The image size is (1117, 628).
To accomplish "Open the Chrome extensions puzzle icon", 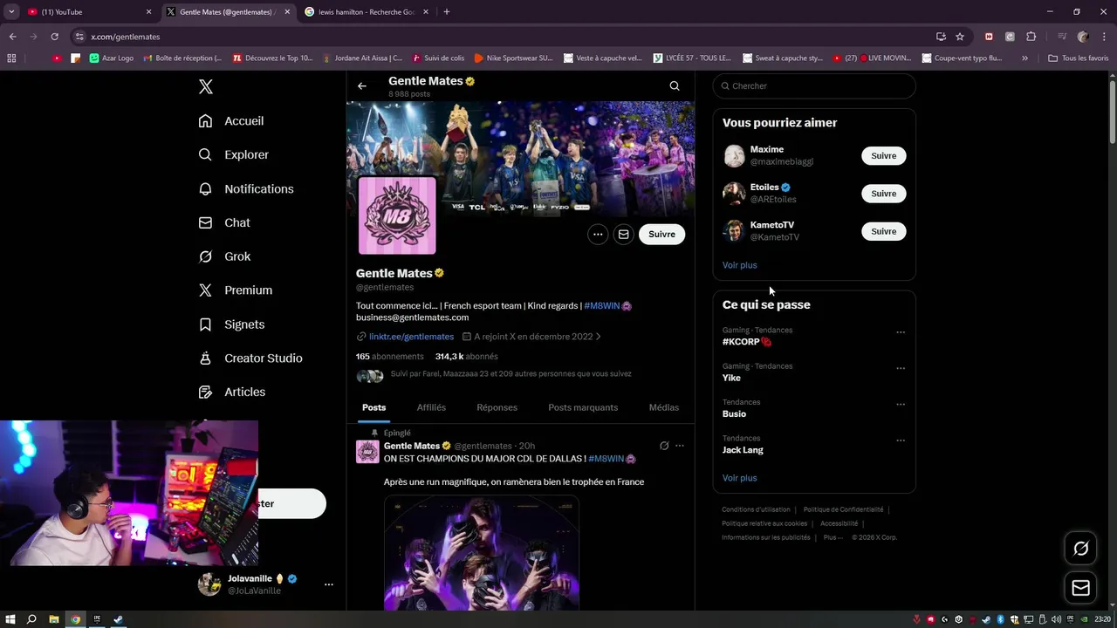I will coord(1031,37).
